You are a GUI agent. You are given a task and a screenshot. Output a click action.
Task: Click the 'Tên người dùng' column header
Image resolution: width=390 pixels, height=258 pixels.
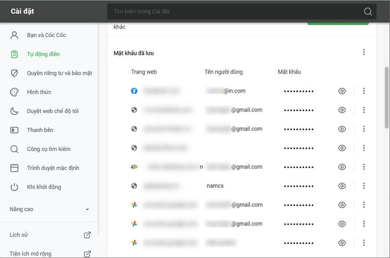coord(224,72)
